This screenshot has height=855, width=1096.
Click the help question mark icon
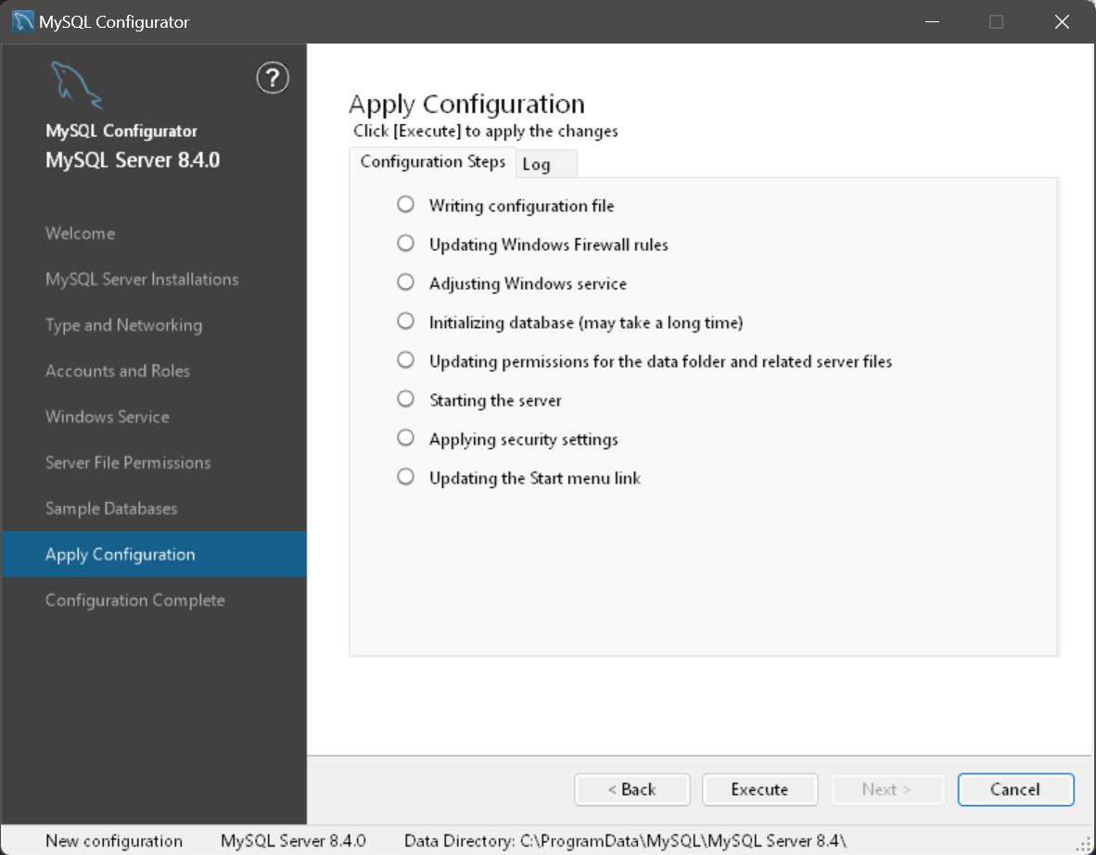click(x=273, y=78)
